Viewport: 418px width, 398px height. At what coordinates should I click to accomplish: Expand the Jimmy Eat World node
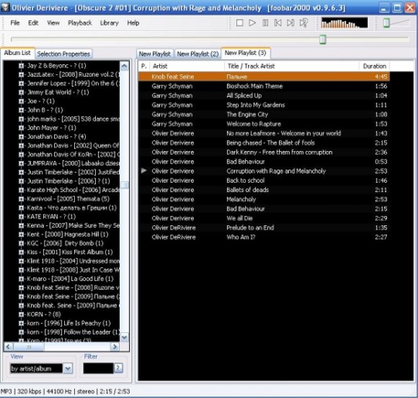tap(21, 92)
